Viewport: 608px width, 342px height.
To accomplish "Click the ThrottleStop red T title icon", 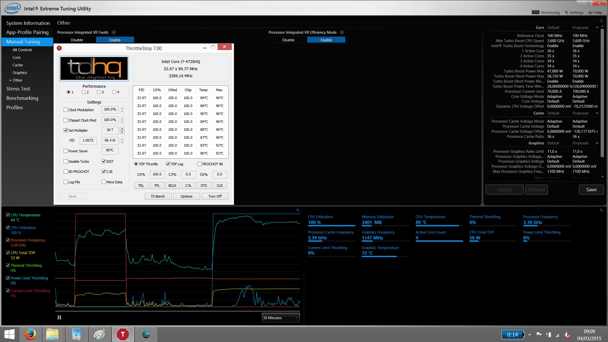I will (x=59, y=48).
